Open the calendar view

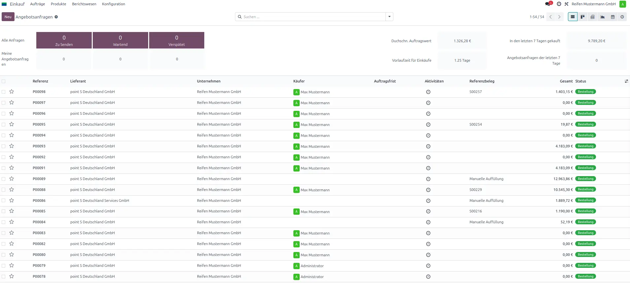pyautogui.click(x=613, y=17)
